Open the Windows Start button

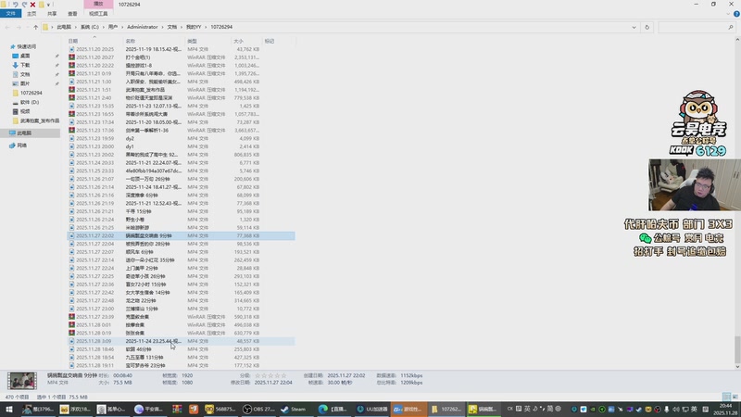tap(8, 410)
